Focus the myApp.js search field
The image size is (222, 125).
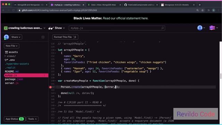(x=117, y=28)
